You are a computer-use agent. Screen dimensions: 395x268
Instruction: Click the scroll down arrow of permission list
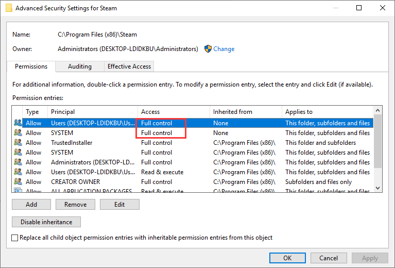[x=377, y=188]
